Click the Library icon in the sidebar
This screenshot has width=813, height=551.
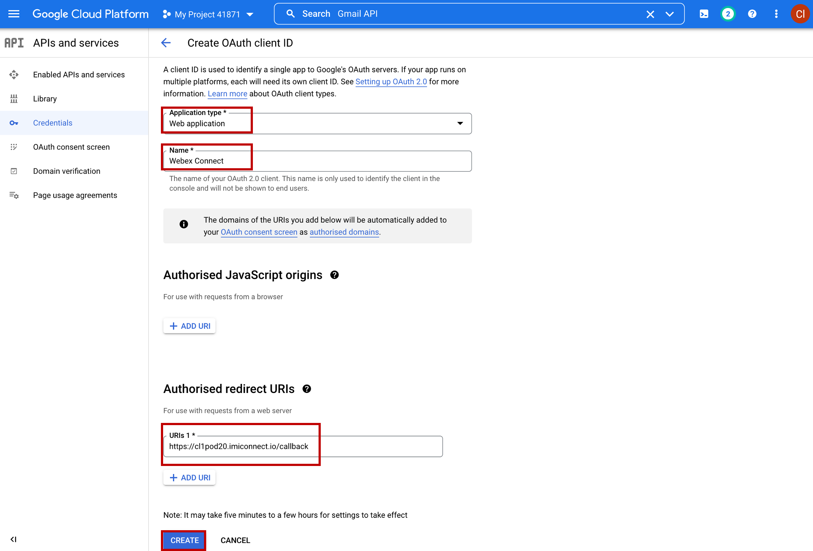click(x=14, y=99)
